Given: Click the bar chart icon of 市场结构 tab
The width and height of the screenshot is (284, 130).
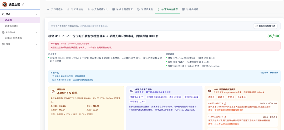Looking at the screenshot, I should [68, 9].
